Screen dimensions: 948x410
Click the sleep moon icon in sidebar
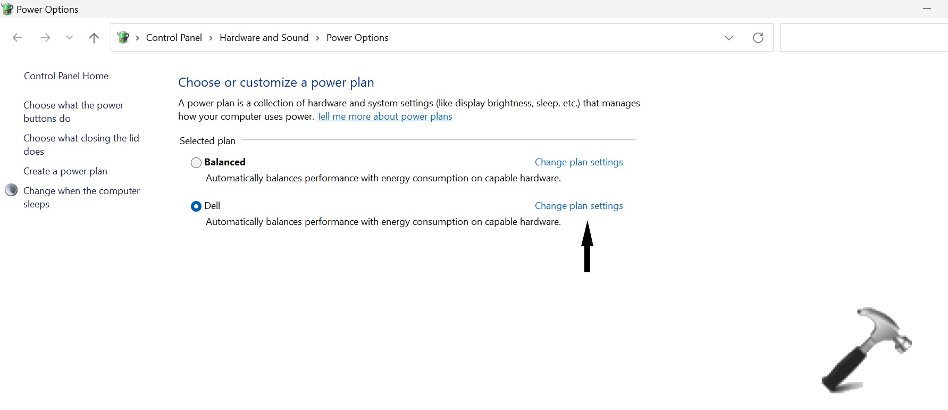pyautogui.click(x=11, y=190)
